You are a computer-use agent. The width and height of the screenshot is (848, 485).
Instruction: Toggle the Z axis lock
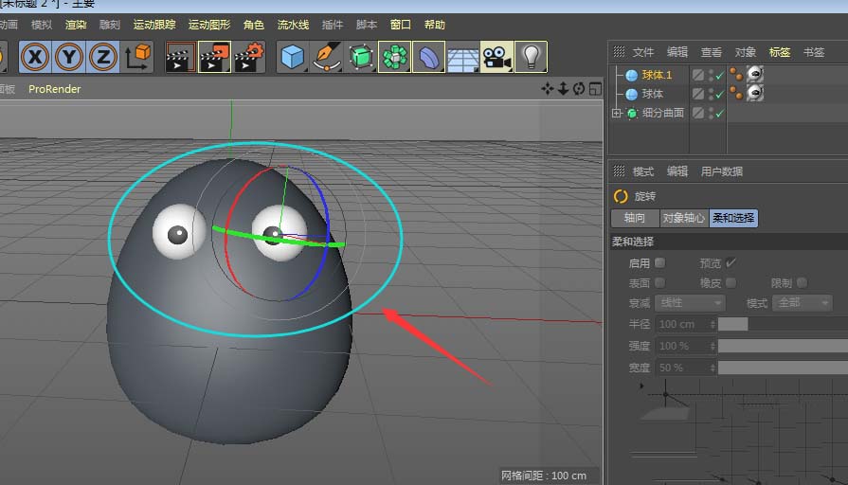(102, 58)
